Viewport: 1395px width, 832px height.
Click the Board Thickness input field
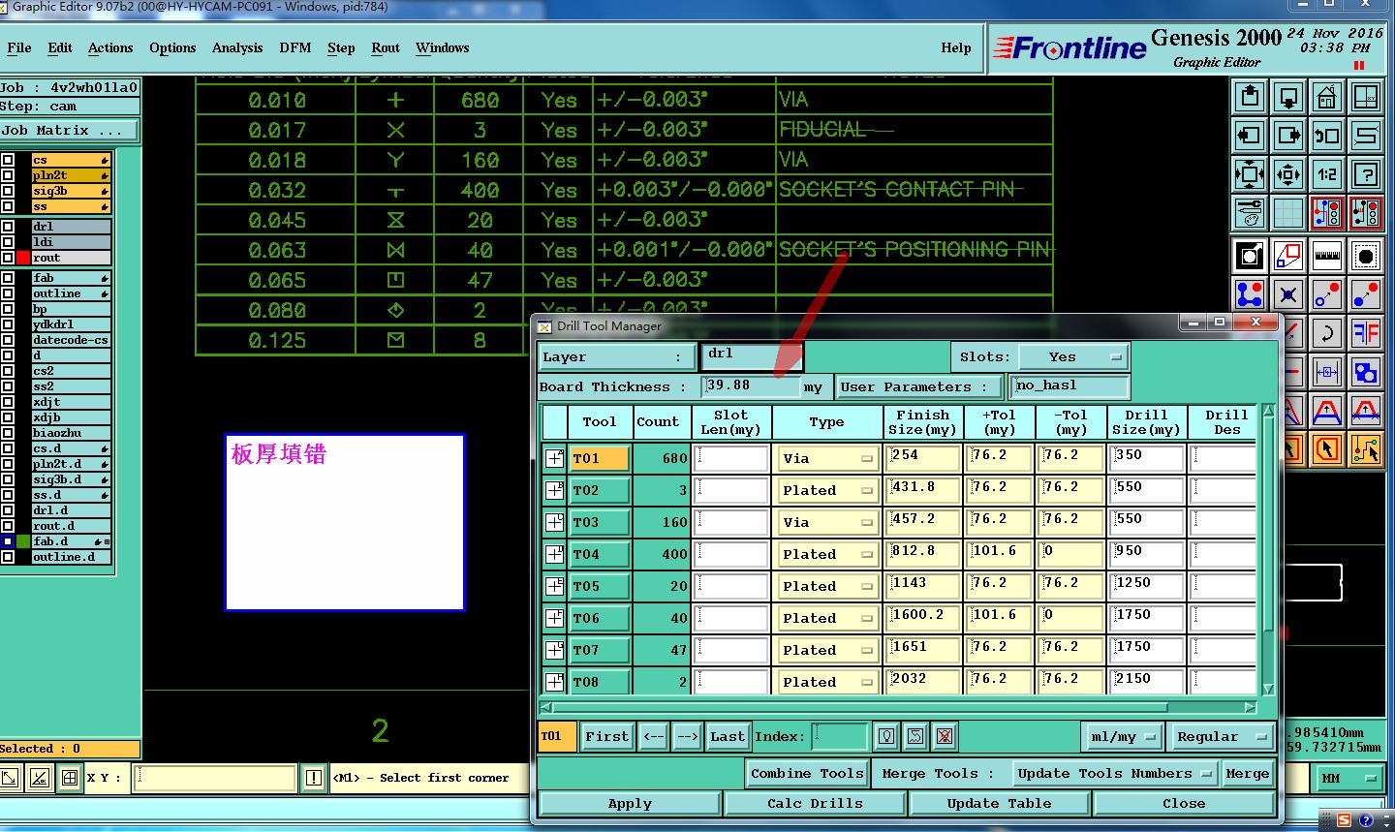(x=750, y=386)
